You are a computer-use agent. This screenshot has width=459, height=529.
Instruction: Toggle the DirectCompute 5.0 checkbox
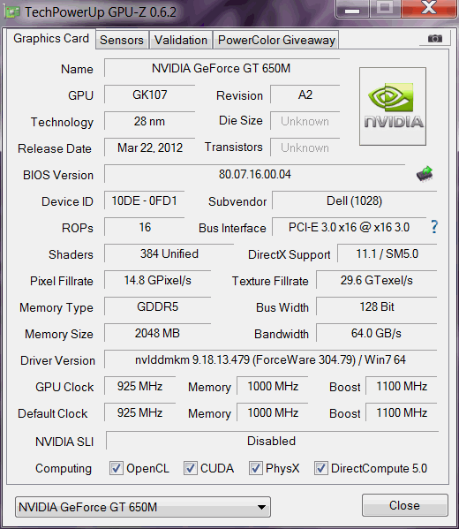click(320, 468)
